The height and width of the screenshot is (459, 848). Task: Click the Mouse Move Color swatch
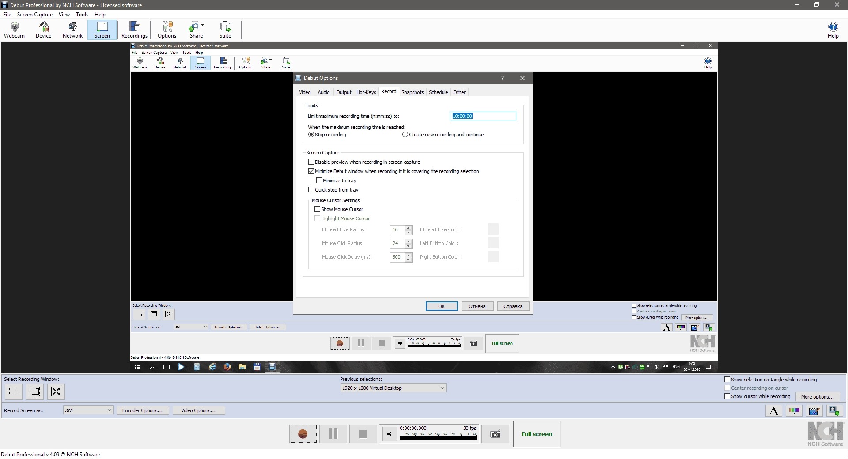tap(493, 229)
